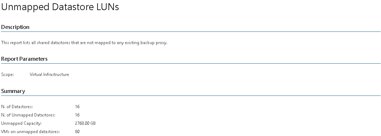Select the N. of Unmapped Datastores label
The height and width of the screenshot is (136, 381).
(28, 115)
